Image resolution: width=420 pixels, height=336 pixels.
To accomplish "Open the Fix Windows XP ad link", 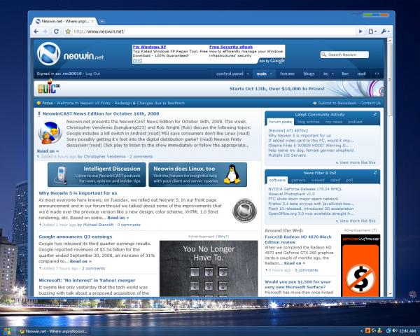I will (x=149, y=47).
